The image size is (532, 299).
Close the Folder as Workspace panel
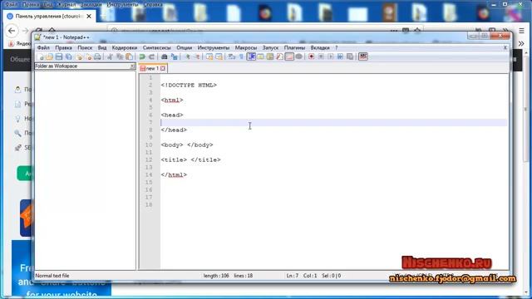point(132,66)
